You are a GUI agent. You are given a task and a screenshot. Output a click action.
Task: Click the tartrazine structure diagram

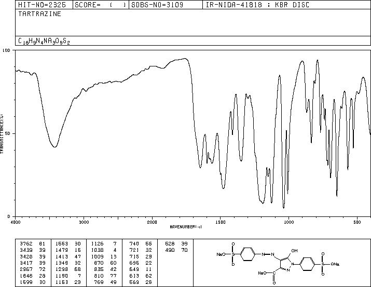(x=278, y=263)
